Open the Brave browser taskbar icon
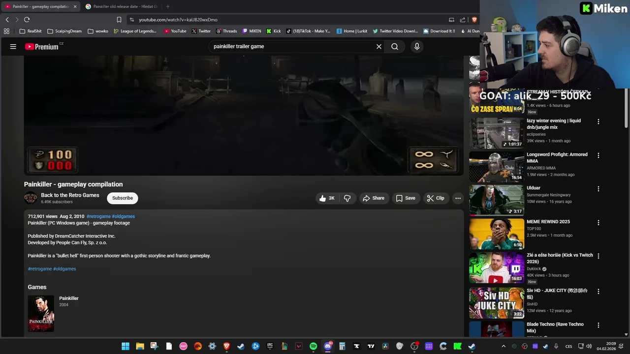 point(226,346)
